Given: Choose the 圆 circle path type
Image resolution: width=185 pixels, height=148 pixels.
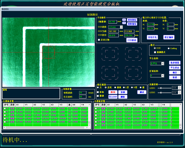Looking at the screenshot, I should pyautogui.click(x=141, y=87).
